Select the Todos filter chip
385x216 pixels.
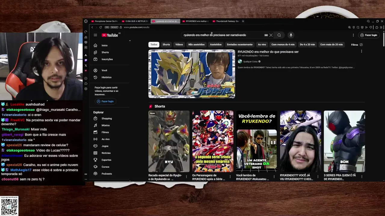154,45
